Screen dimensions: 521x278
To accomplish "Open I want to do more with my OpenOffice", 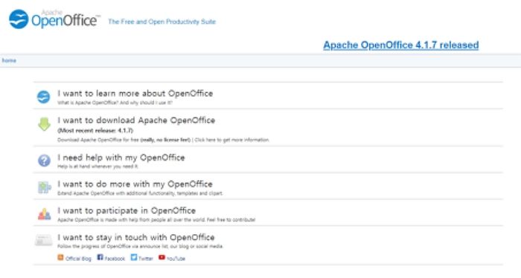I will tap(135, 184).
